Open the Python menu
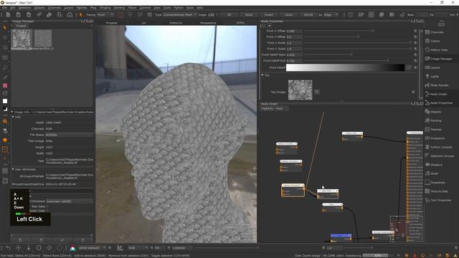The height and width of the screenshot is (258, 459). point(179,8)
